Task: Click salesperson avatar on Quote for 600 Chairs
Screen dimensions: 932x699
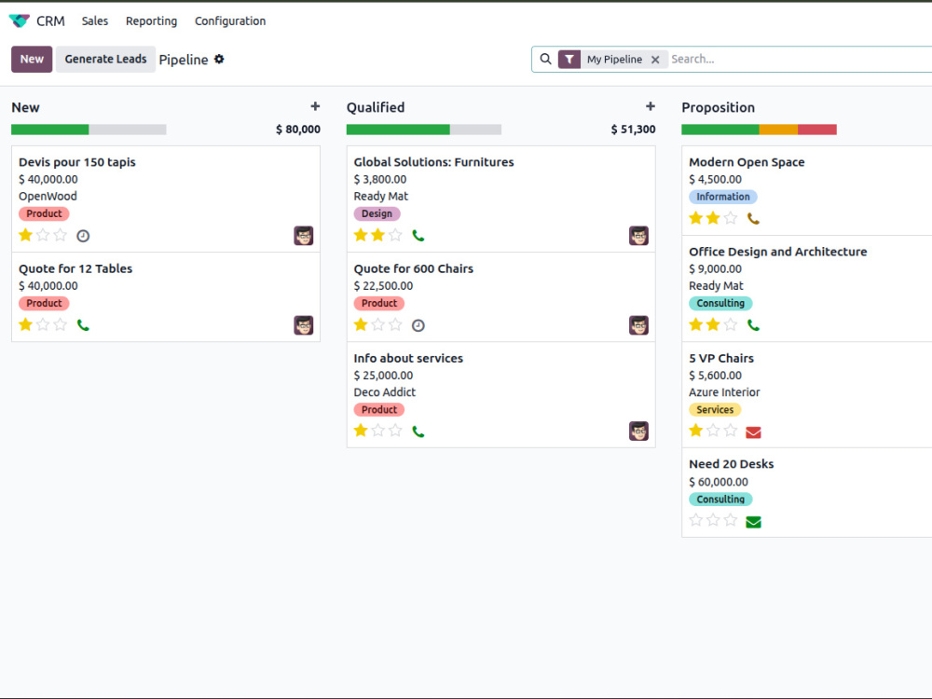Action: point(638,325)
